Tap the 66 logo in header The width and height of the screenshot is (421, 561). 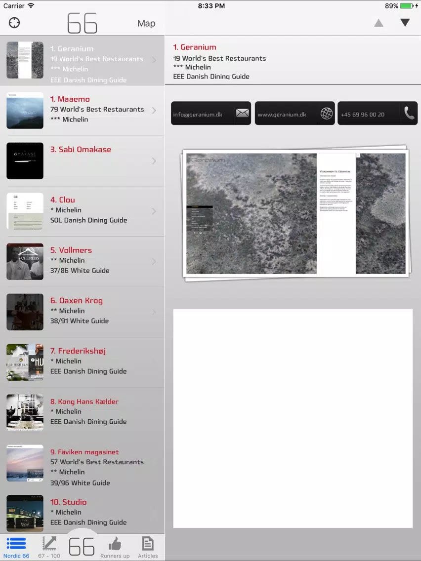[82, 23]
